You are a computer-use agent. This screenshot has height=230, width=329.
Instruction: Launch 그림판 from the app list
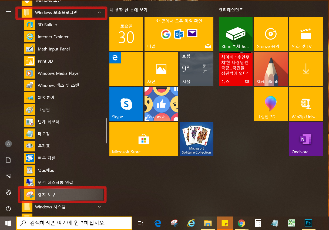63,110
